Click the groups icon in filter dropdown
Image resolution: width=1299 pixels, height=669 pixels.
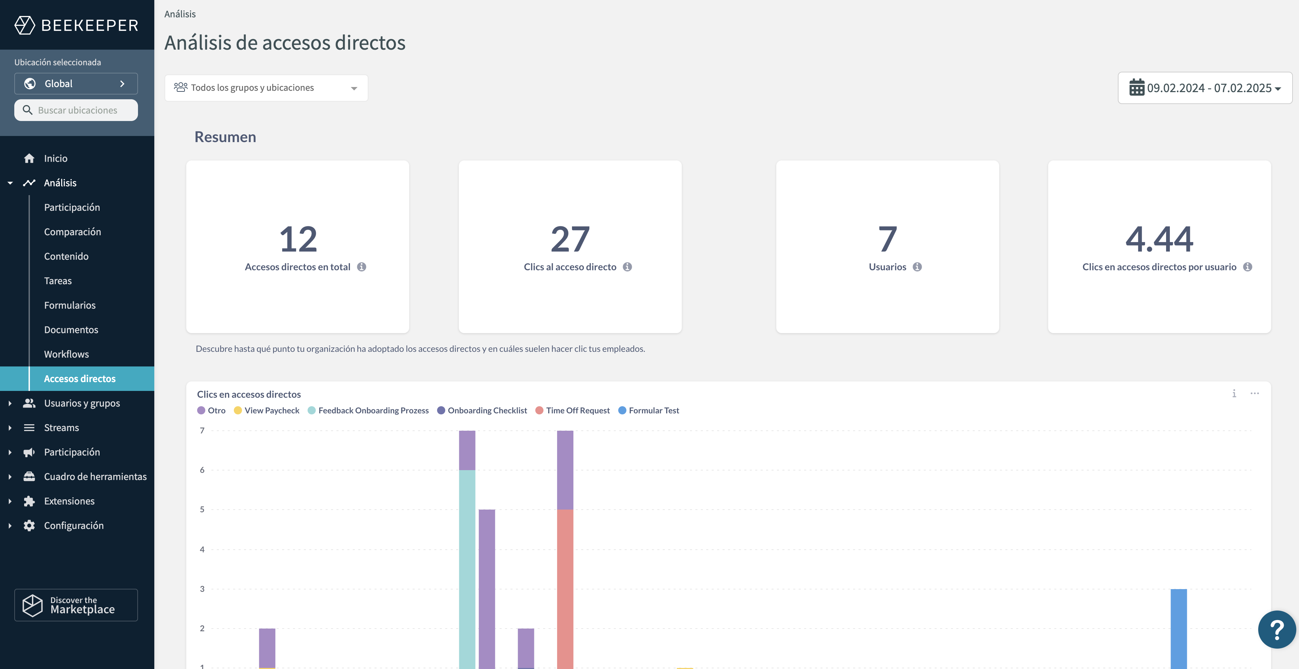click(x=180, y=87)
